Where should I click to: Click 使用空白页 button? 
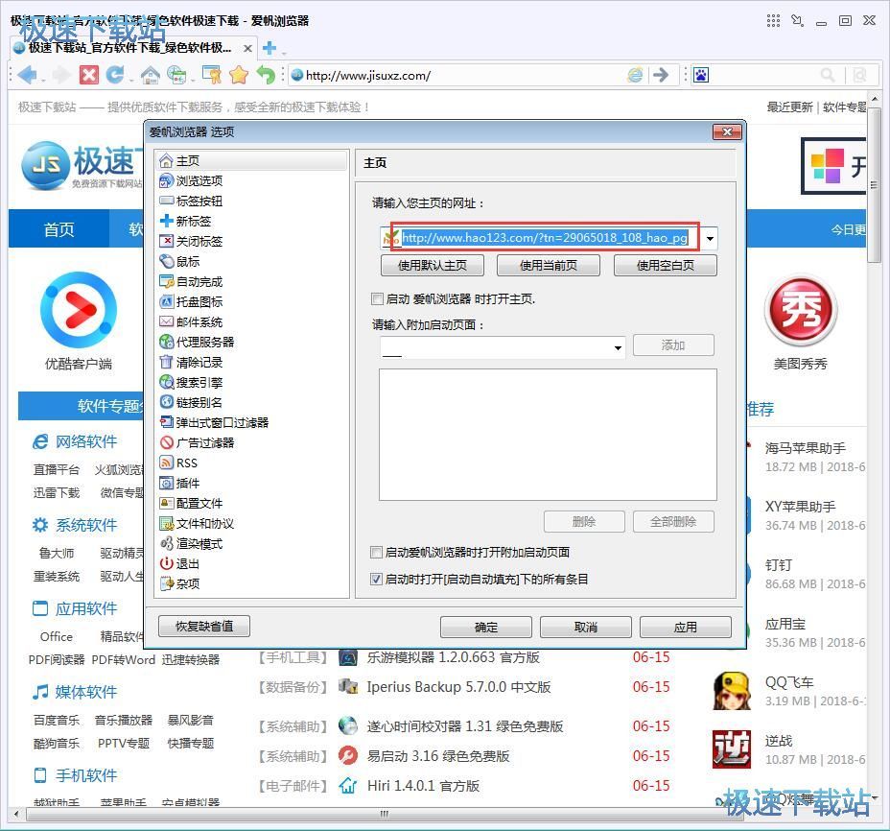tap(666, 265)
